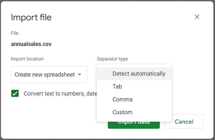Image resolution: width=215 pixels, height=140 pixels.
Task: Click the Create new spreadsheet text
Action: (x=44, y=75)
